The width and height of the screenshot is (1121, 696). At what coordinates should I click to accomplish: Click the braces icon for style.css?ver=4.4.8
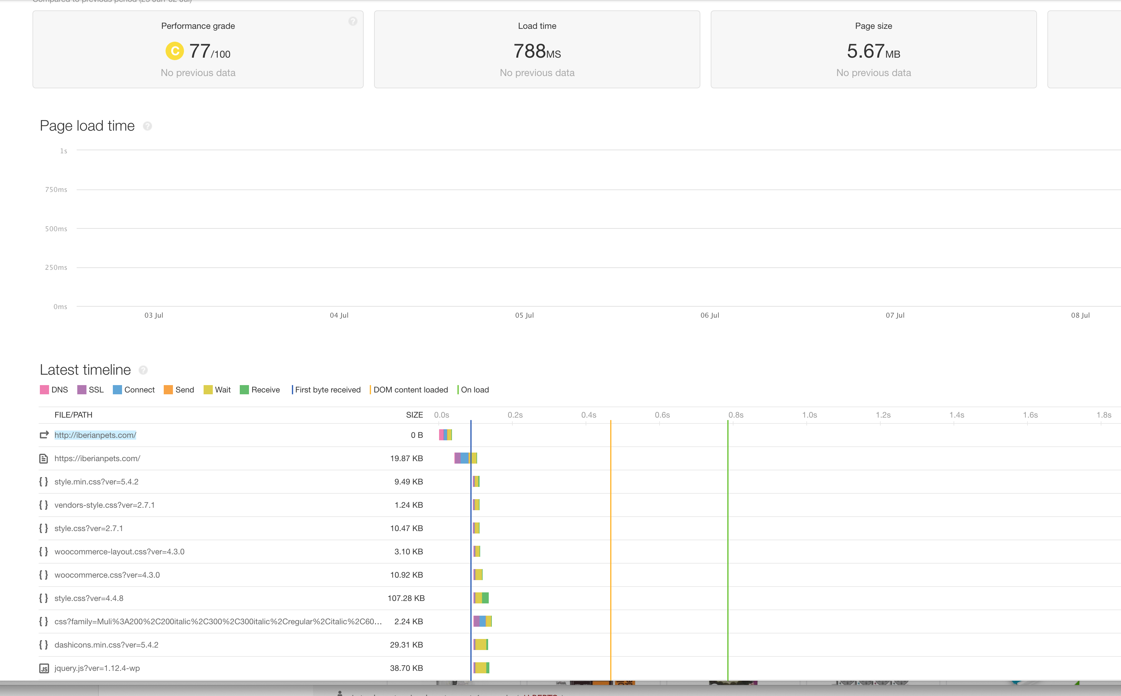click(44, 598)
